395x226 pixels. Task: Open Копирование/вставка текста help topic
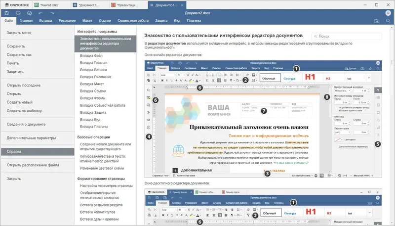click(105, 159)
